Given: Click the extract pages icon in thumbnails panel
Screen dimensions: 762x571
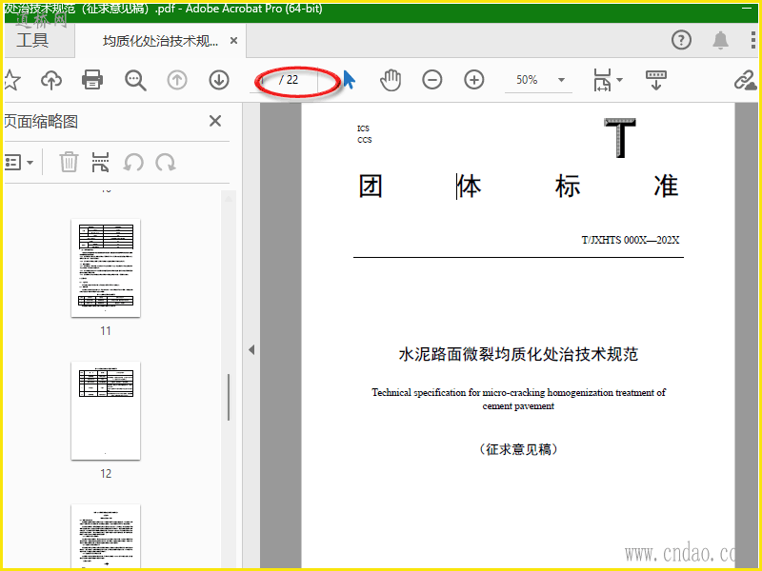Looking at the screenshot, I should coord(100,162).
